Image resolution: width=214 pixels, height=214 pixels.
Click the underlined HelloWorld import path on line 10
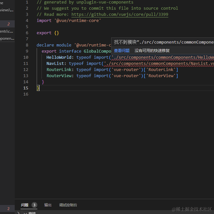point(163,58)
